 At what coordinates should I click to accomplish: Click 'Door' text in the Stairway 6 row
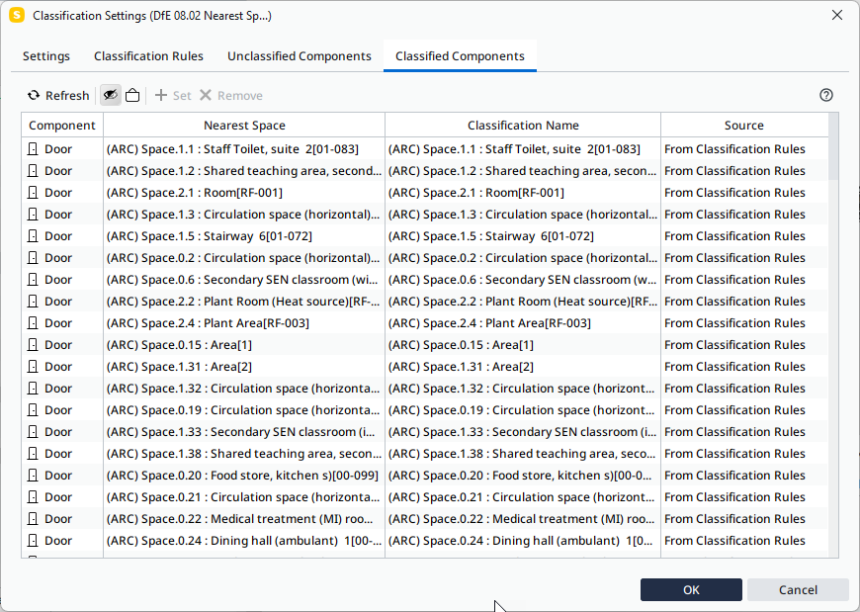(58, 236)
